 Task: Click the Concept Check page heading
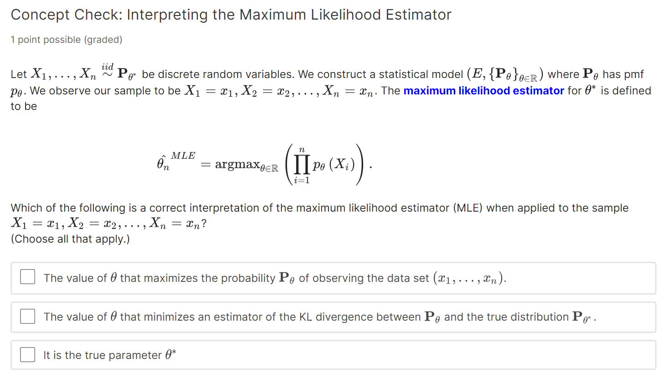pos(231,15)
